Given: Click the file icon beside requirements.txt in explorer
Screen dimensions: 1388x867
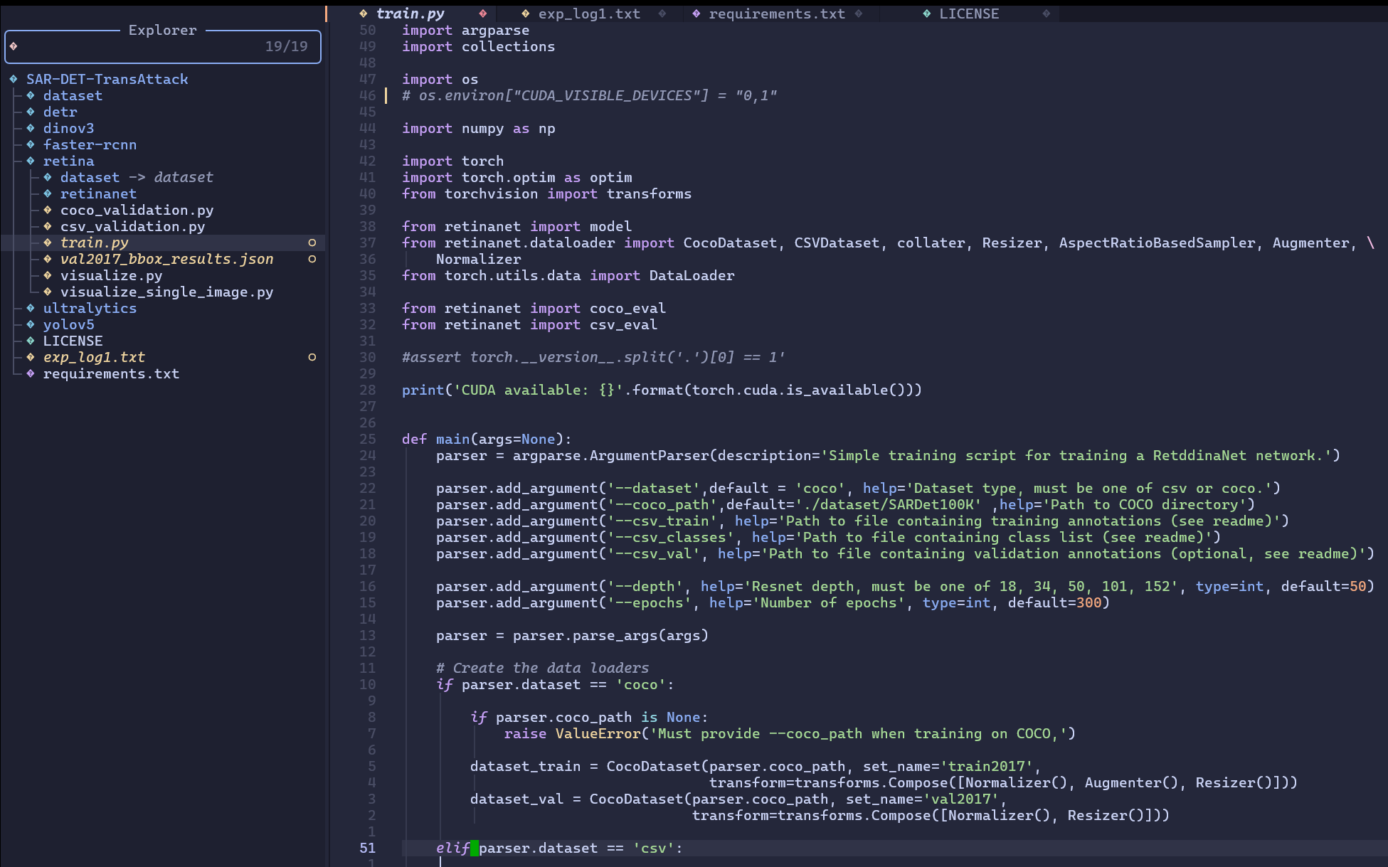Looking at the screenshot, I should point(31,373).
